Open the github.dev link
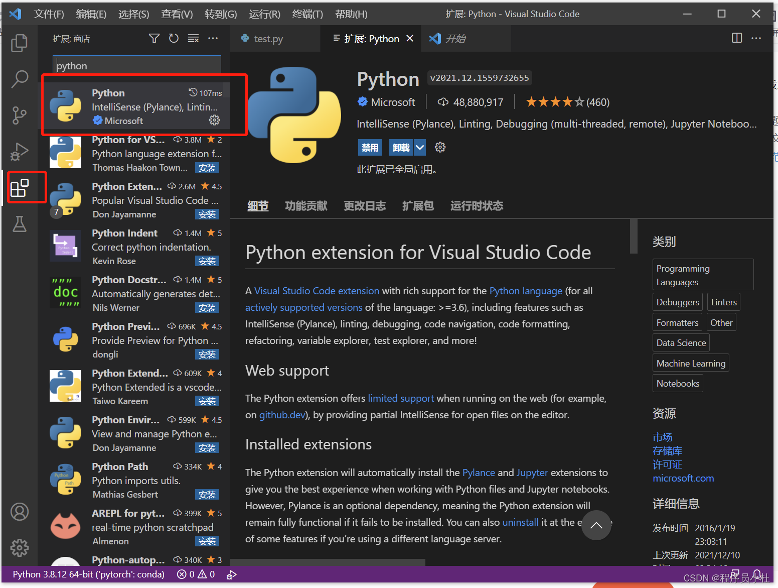 point(282,415)
